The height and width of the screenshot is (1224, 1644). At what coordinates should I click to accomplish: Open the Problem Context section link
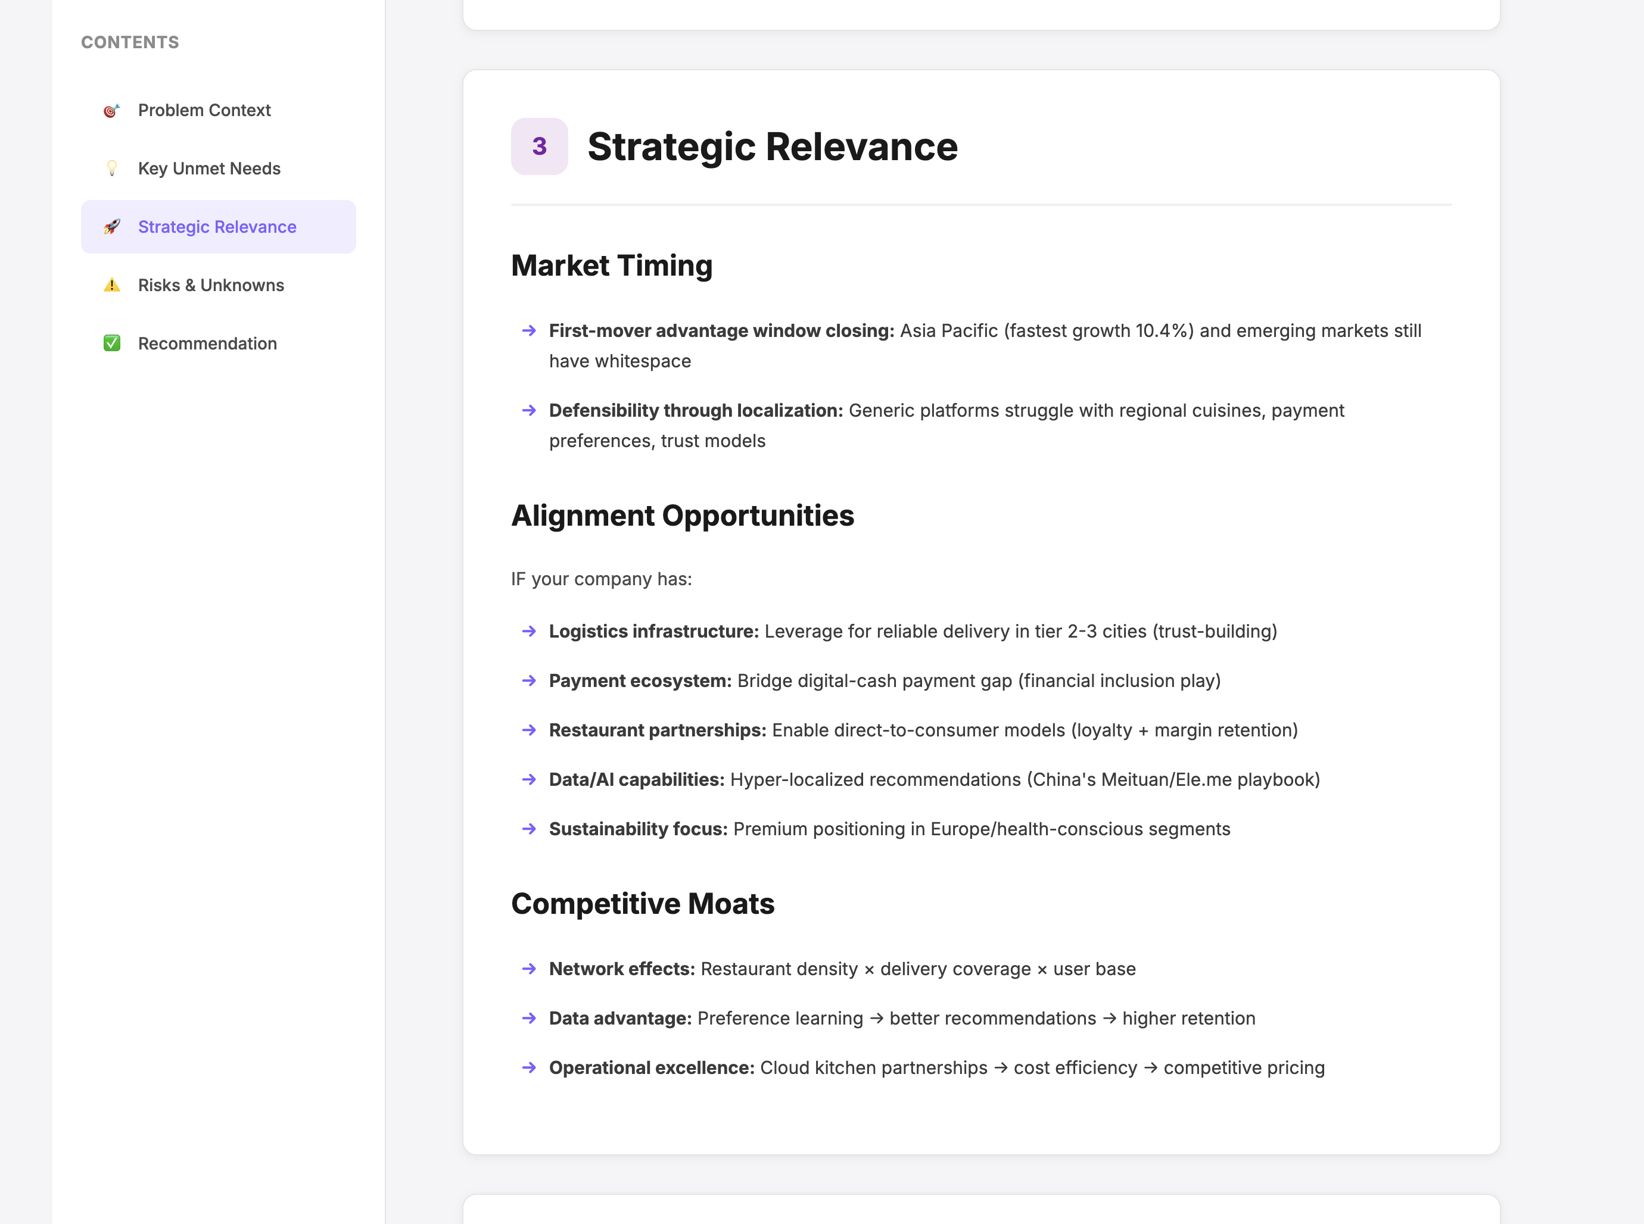[204, 110]
